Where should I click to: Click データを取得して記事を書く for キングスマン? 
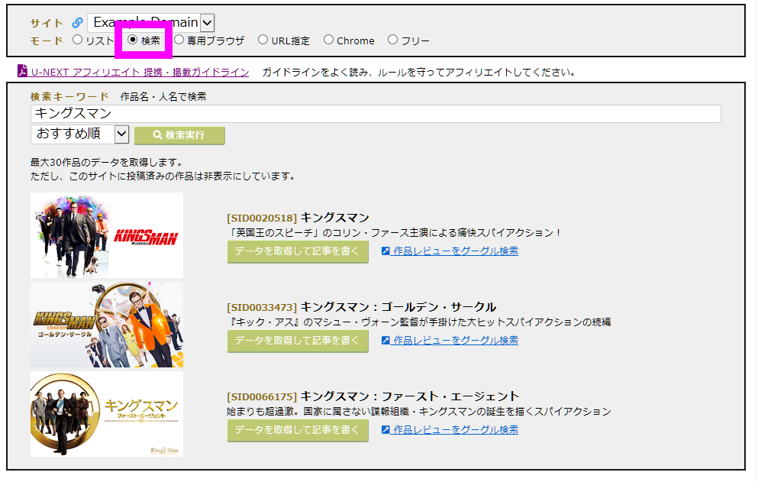298,251
